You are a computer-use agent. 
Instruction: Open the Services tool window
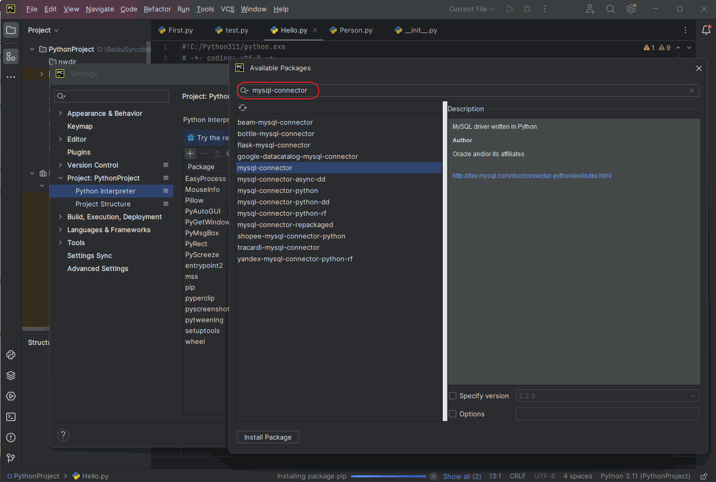(x=11, y=396)
